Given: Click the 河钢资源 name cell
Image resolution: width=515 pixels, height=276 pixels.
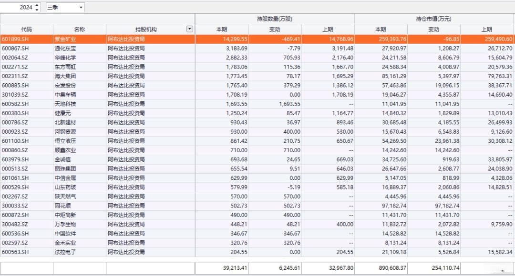Looking at the screenshot, I should tap(80, 131).
